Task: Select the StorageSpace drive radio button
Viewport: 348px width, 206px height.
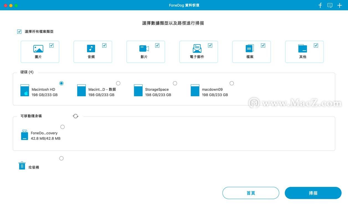Action: [x=175, y=83]
